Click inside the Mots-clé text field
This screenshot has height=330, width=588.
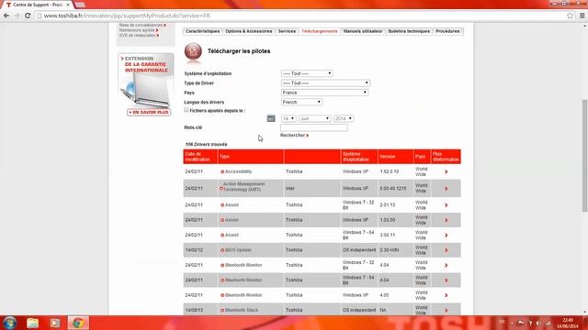click(x=314, y=127)
